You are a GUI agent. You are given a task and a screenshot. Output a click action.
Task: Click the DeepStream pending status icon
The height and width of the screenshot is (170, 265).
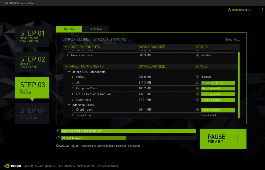tap(197, 110)
